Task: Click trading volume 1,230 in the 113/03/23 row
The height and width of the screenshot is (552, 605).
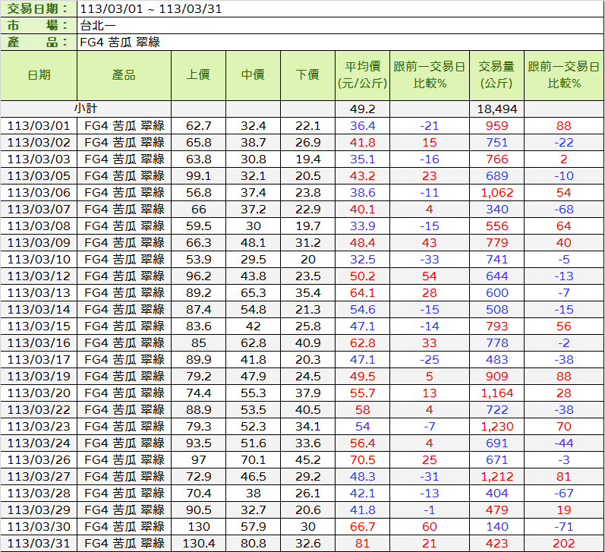Action: pos(496,426)
